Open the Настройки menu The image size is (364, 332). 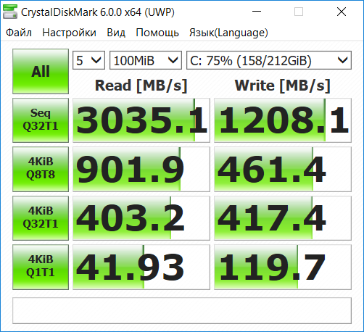click(69, 33)
